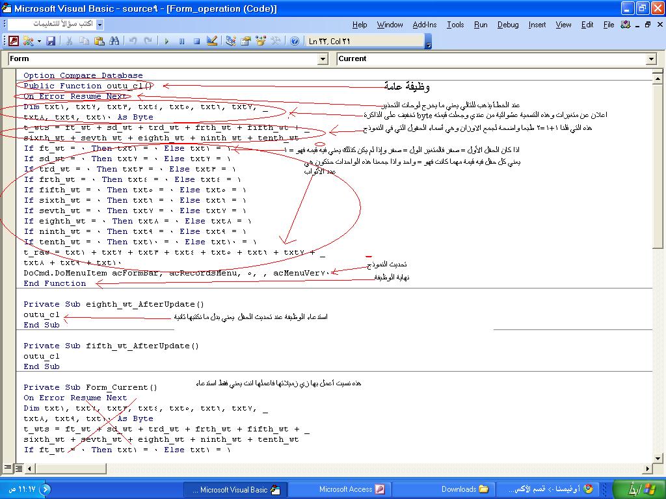Expand the system tray arrow
Screen dimensions: 666x499
45,489
